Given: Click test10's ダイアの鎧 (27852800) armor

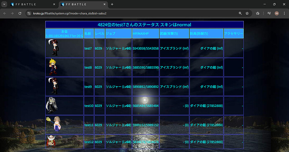Looking at the screenshot, I should pyautogui.click(x=206, y=106).
